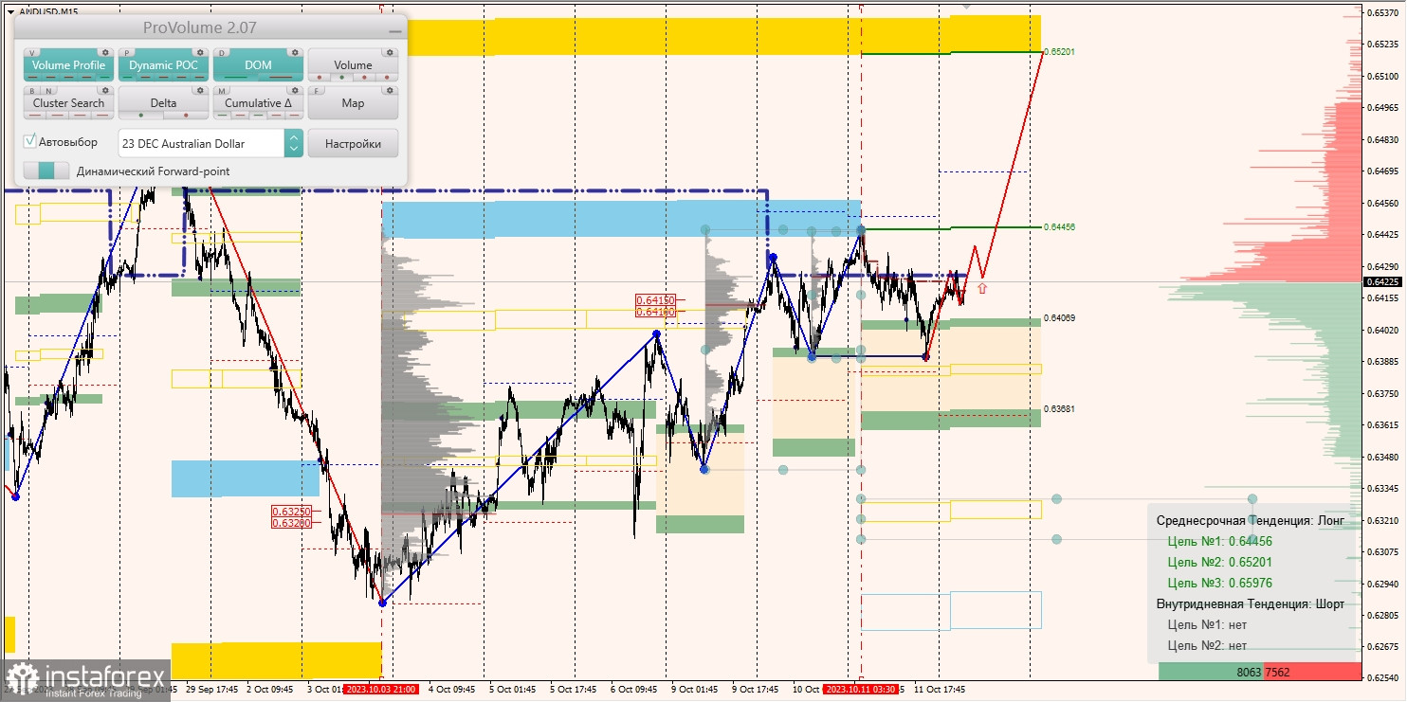
Task: Toggle the Volume indicator button
Action: coord(353,65)
